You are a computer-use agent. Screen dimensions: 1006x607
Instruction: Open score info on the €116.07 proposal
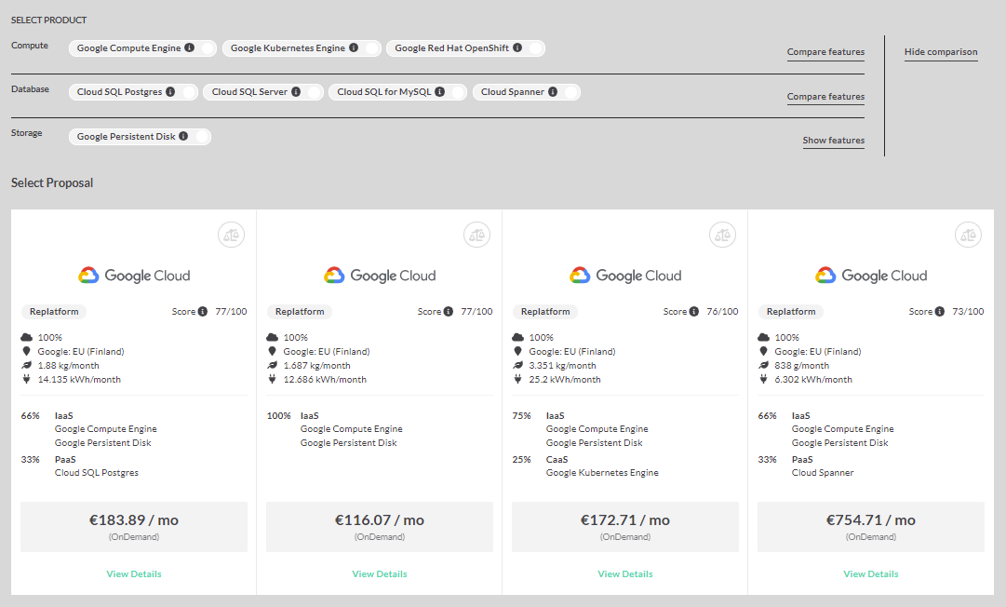448,311
